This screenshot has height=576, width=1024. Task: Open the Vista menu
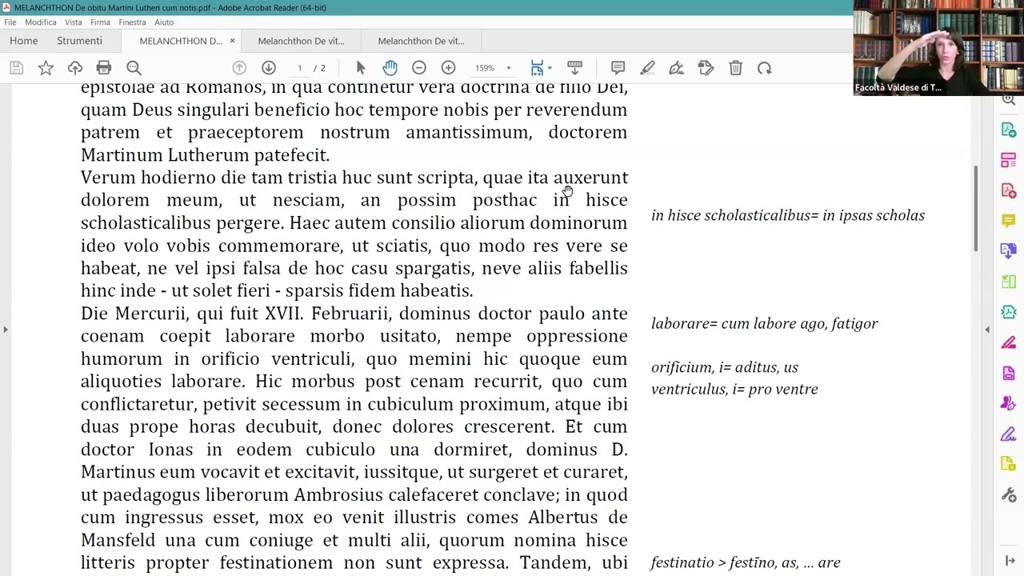coord(73,22)
